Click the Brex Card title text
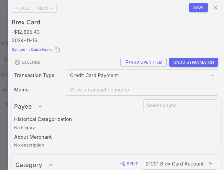This screenshot has height=170, width=224. click(26, 22)
